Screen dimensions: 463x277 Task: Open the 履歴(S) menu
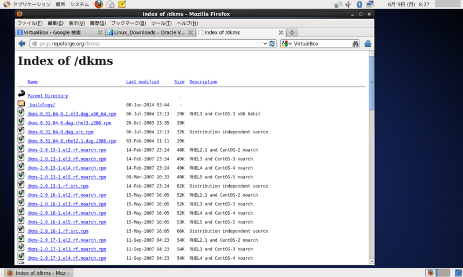click(98, 23)
